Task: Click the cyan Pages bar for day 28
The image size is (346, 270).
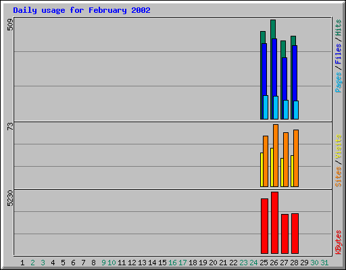Action: [296, 110]
